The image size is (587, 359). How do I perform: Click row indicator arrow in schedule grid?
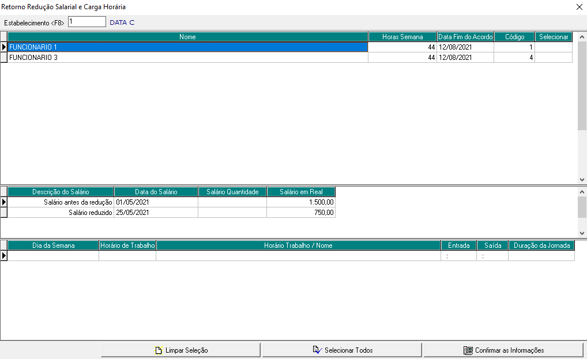click(3, 256)
